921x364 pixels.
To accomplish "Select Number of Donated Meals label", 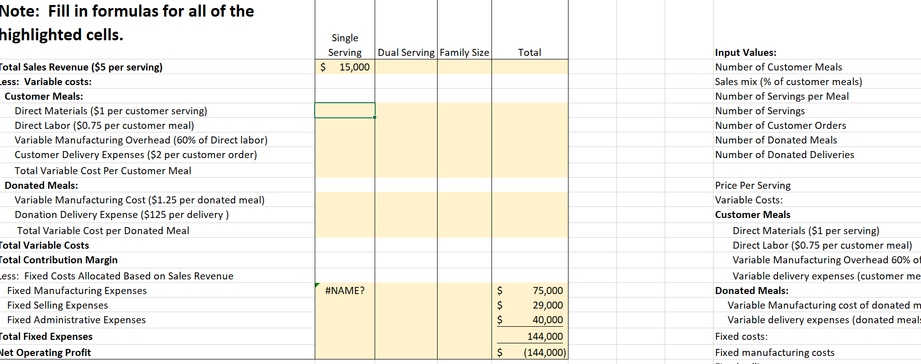I will (x=776, y=140).
